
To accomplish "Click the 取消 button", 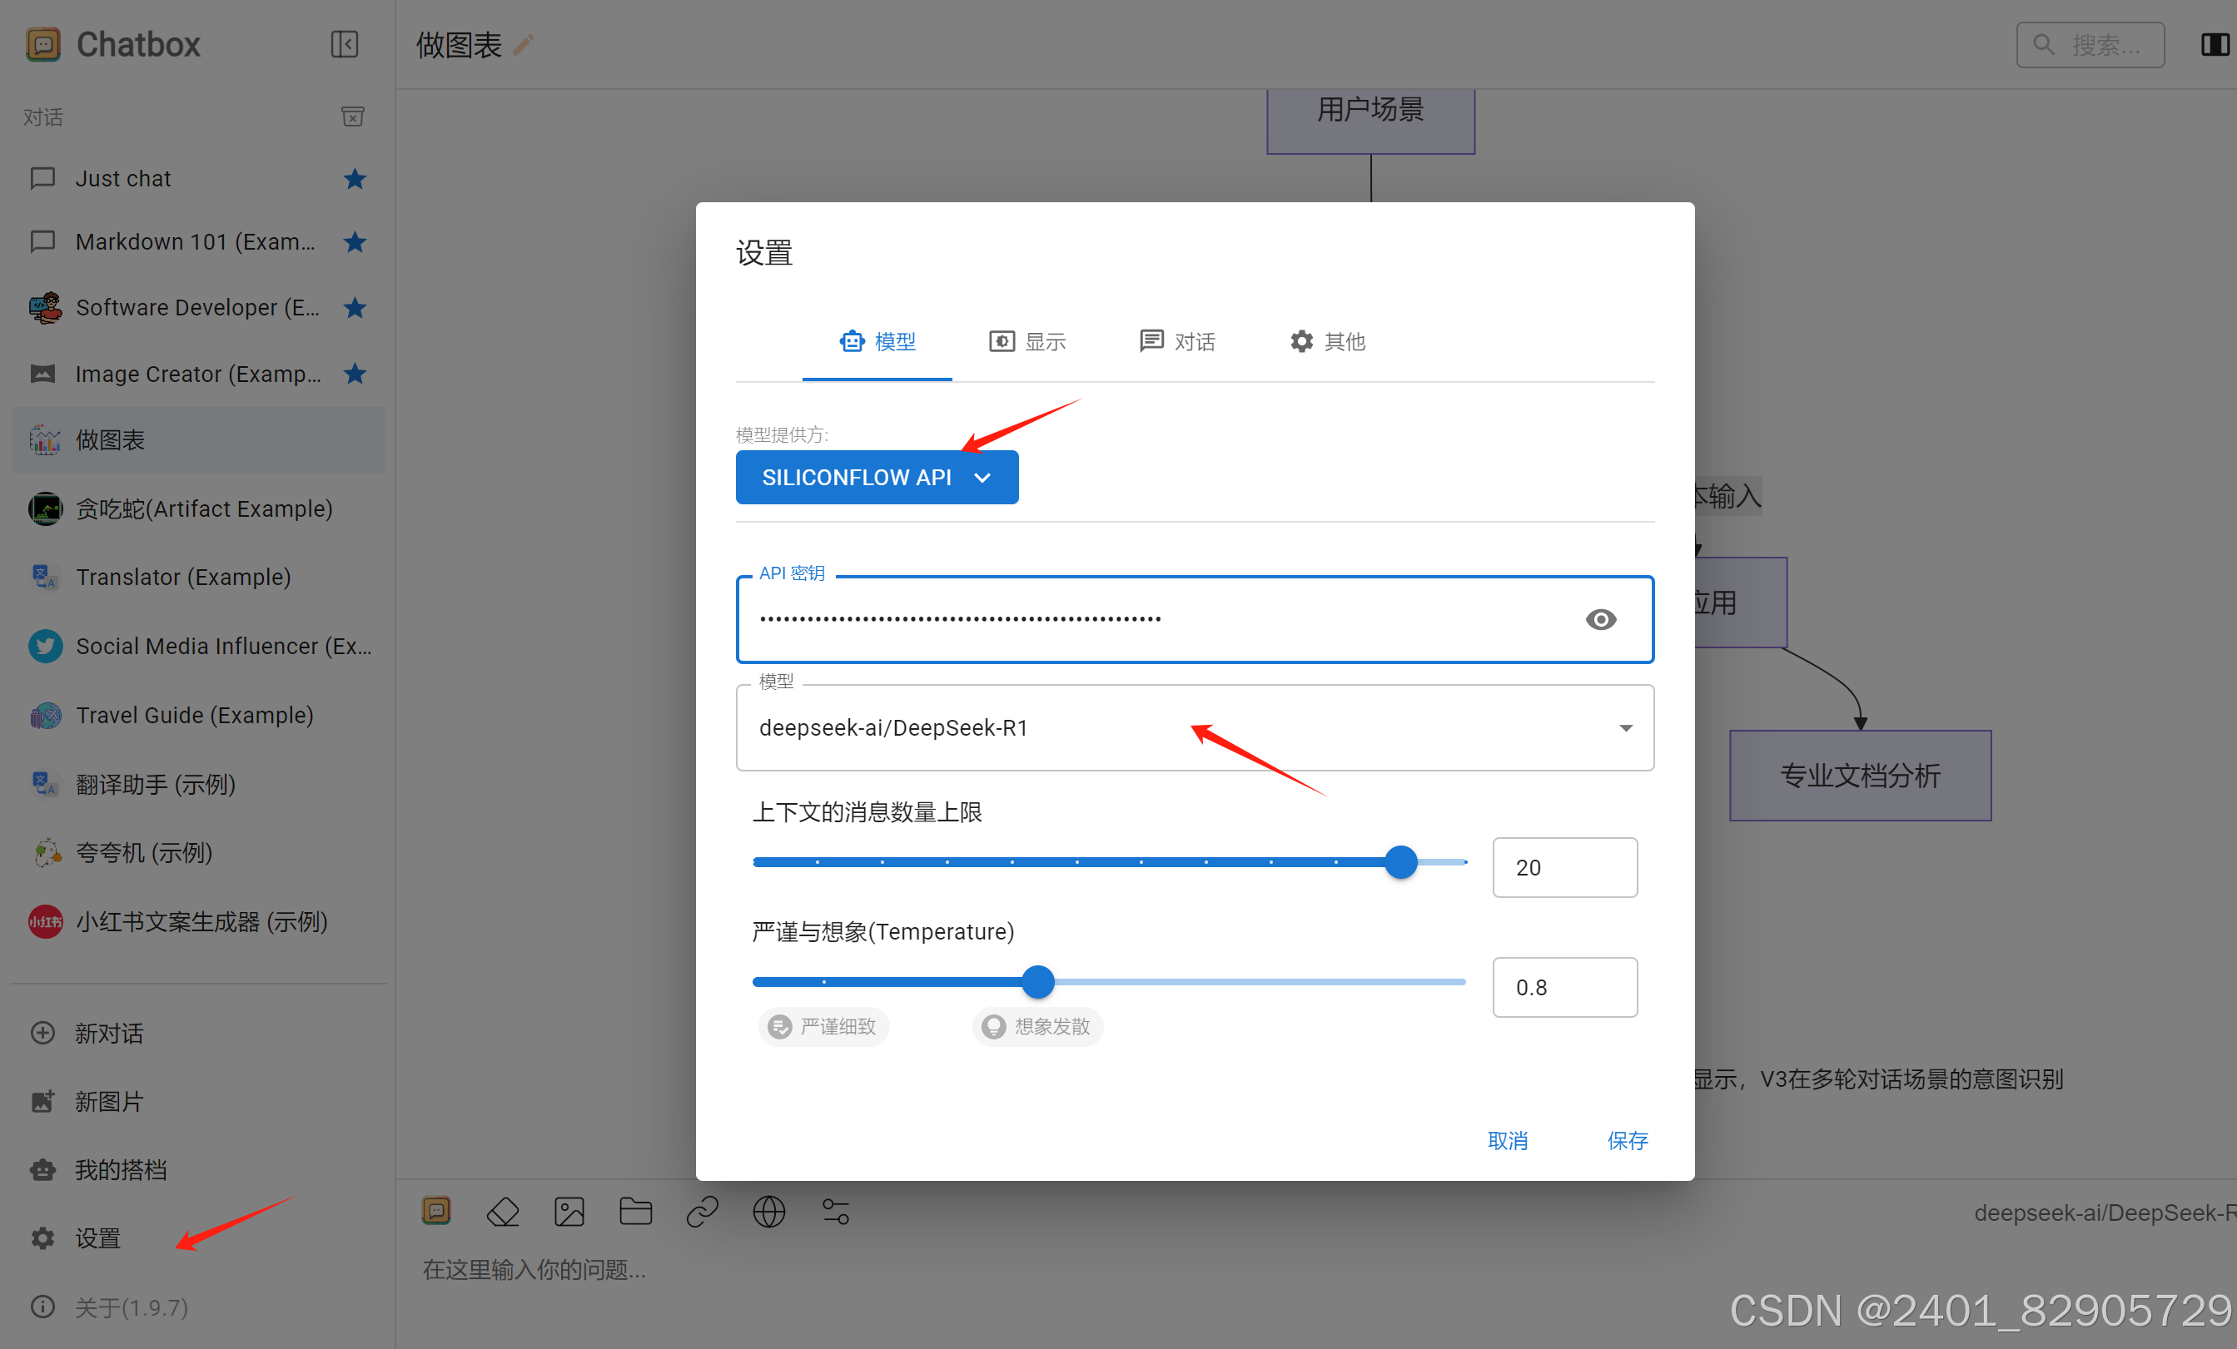I will 1507,1141.
